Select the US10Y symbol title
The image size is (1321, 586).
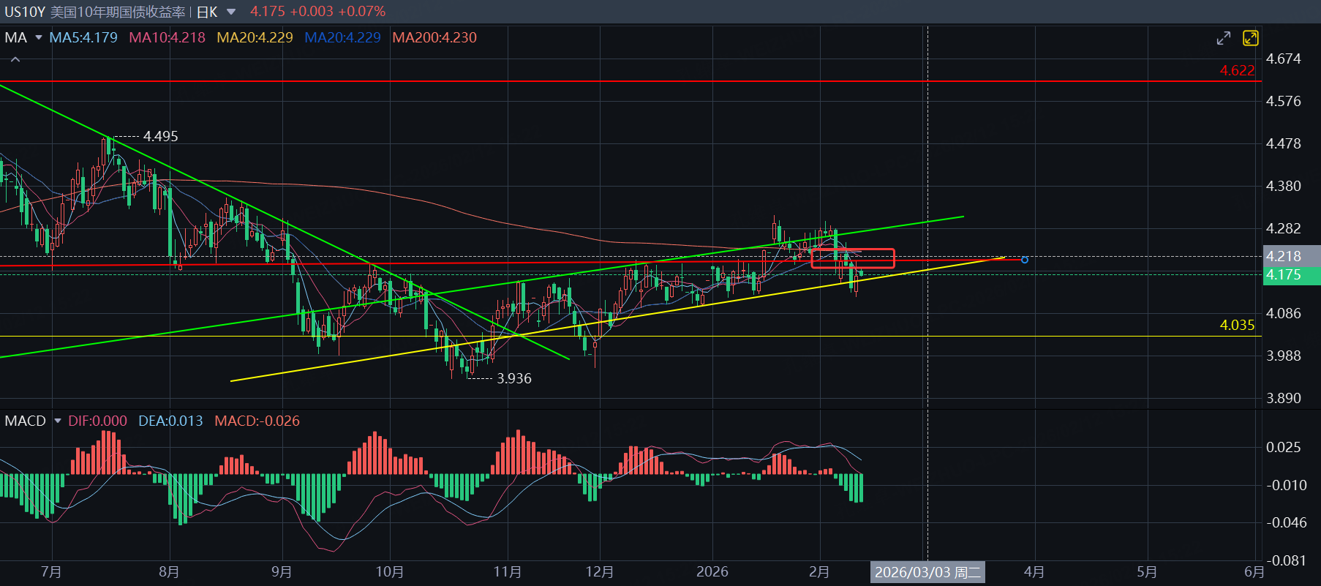coord(25,12)
